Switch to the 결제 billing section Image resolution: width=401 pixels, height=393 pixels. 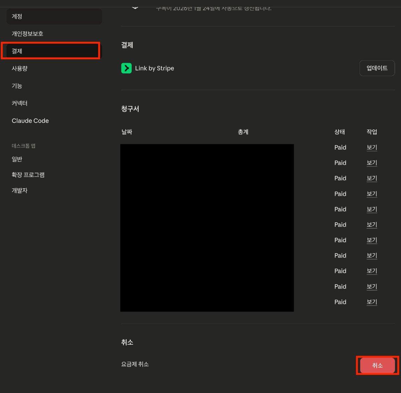(x=17, y=51)
